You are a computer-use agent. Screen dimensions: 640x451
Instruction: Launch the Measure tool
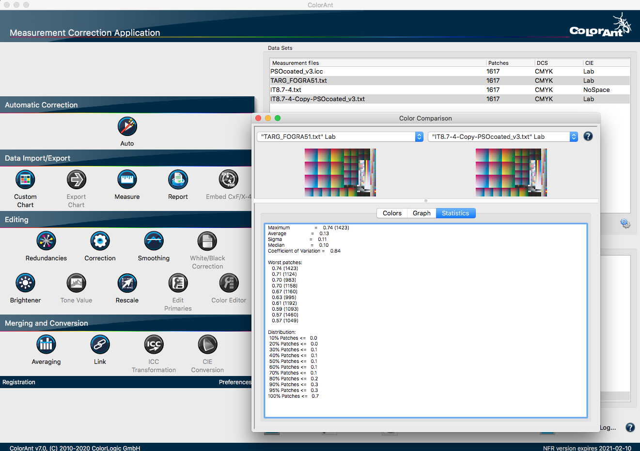point(127,180)
